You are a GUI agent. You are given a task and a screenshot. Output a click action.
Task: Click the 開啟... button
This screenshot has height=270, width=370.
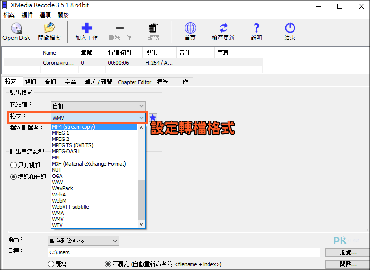[348, 264]
